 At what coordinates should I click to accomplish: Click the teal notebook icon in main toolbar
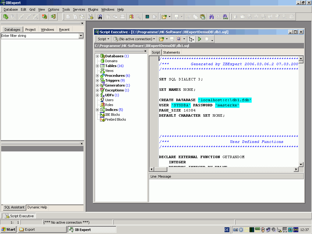[x=147, y=17]
